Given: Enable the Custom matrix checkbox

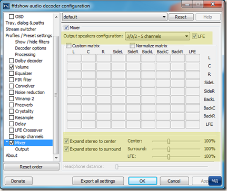Looking at the screenshot, I should 68,46.
